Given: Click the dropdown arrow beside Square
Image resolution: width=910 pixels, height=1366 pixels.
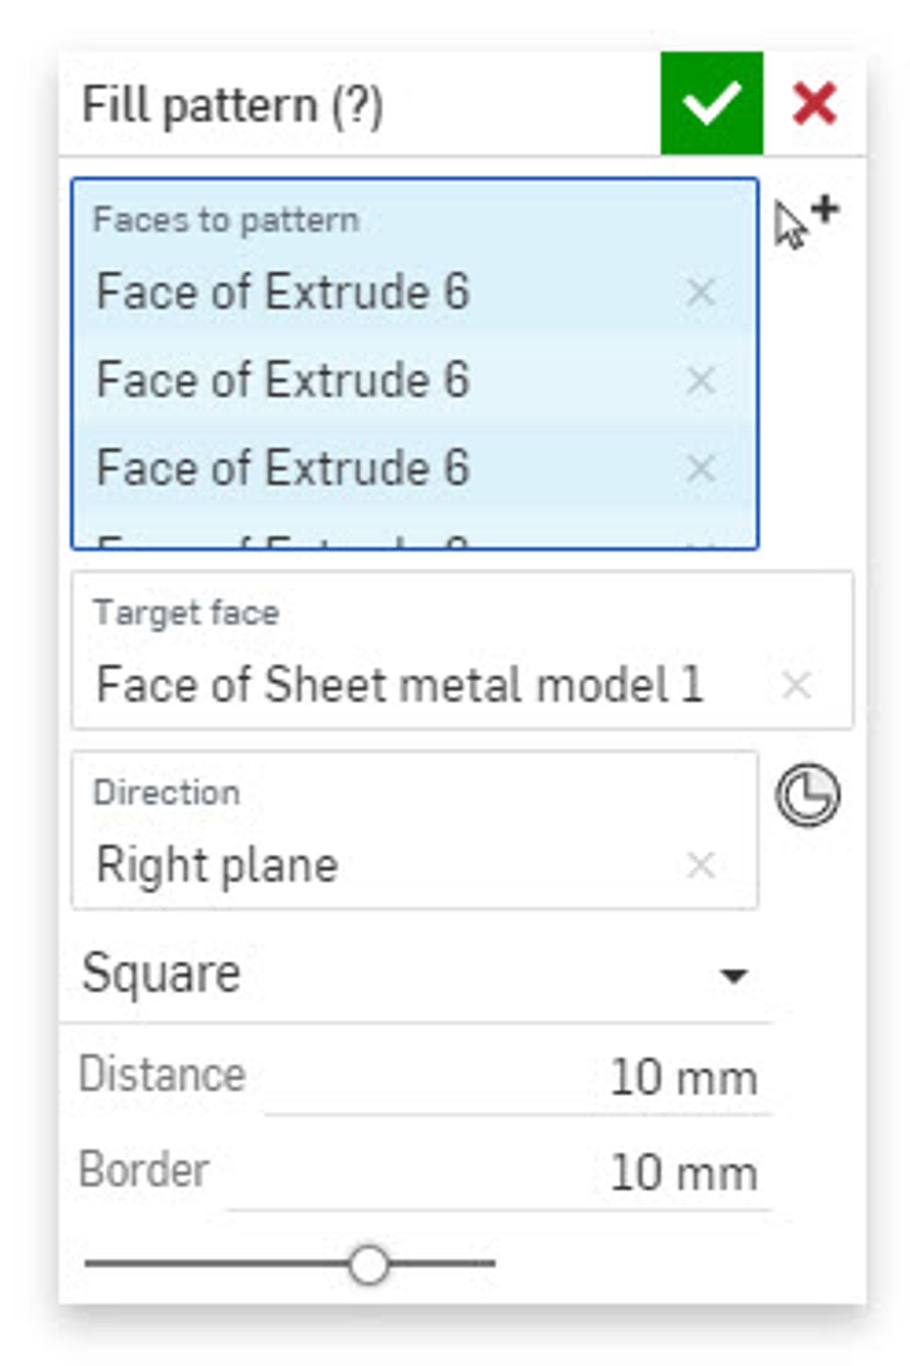Looking at the screenshot, I should pyautogui.click(x=734, y=976).
